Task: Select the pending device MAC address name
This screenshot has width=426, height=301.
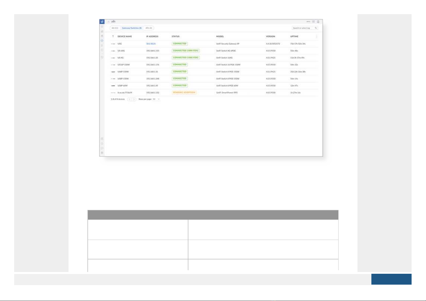Action: coord(125,93)
